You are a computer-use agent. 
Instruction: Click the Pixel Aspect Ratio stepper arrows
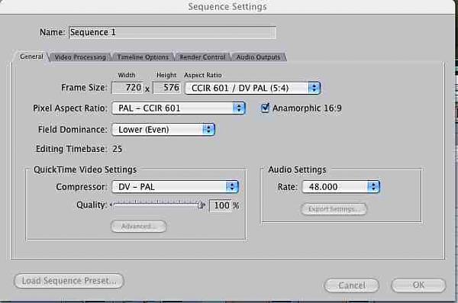pyautogui.click(x=239, y=108)
